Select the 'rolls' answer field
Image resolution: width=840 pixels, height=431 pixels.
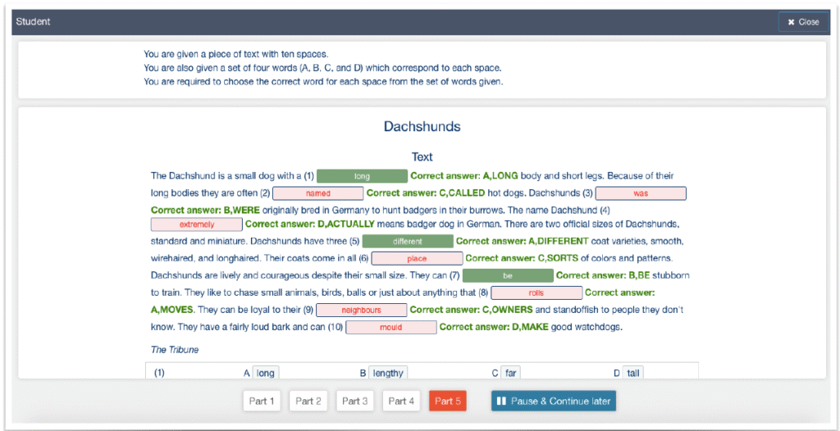[536, 293]
